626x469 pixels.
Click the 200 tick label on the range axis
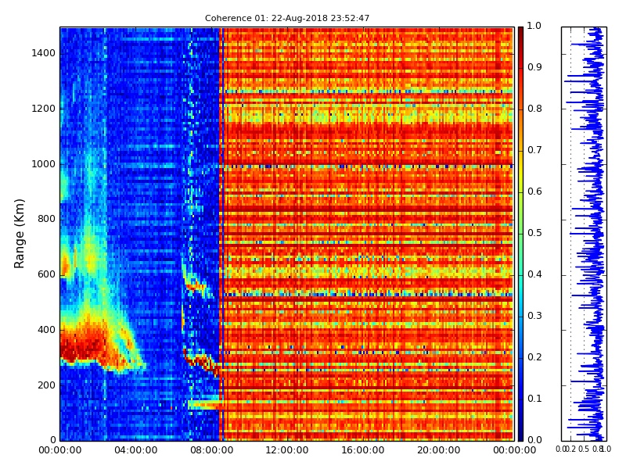tap(46, 385)
